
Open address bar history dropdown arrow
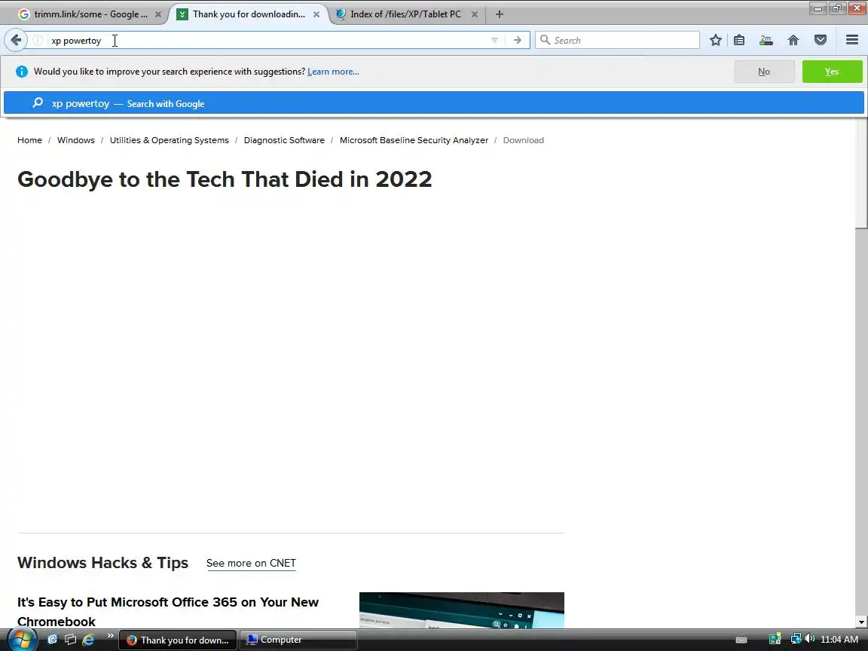[x=494, y=40]
